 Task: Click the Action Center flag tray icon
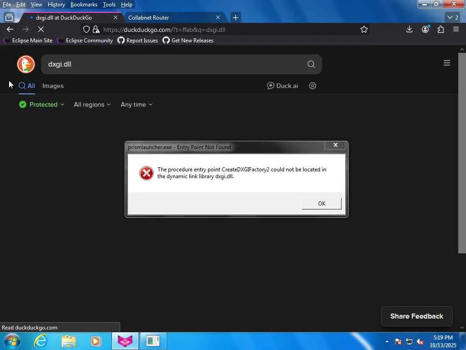pyautogui.click(x=398, y=341)
